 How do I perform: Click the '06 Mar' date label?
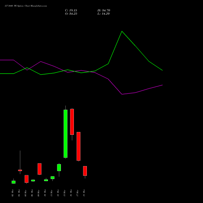pyautogui.click(x=32, y=193)
